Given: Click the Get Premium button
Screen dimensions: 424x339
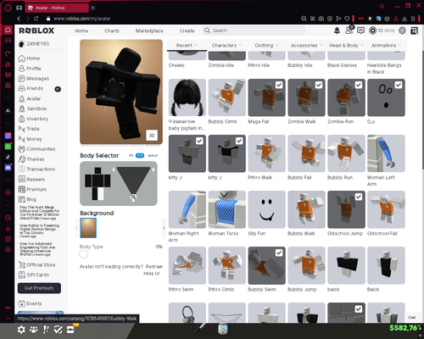Looking at the screenshot, I should pos(39,288).
